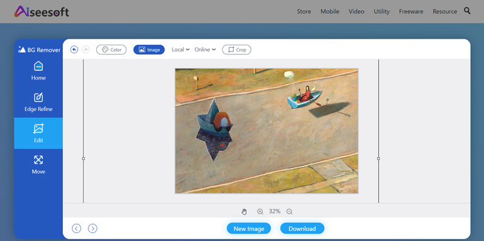Open the search magnifier in header
Viewport: 484px width, 241px height.
click(x=467, y=11)
